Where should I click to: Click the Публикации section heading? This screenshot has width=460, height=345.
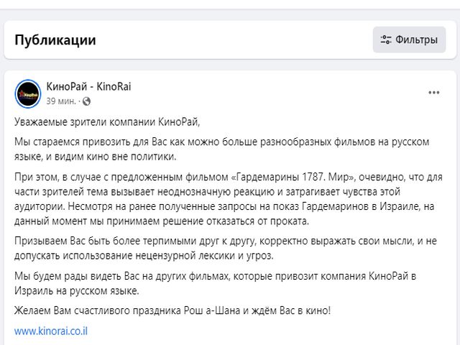coord(55,40)
